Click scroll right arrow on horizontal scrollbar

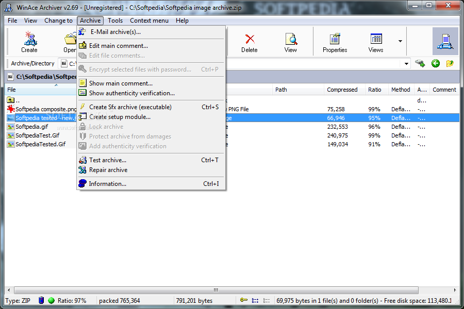click(x=455, y=290)
